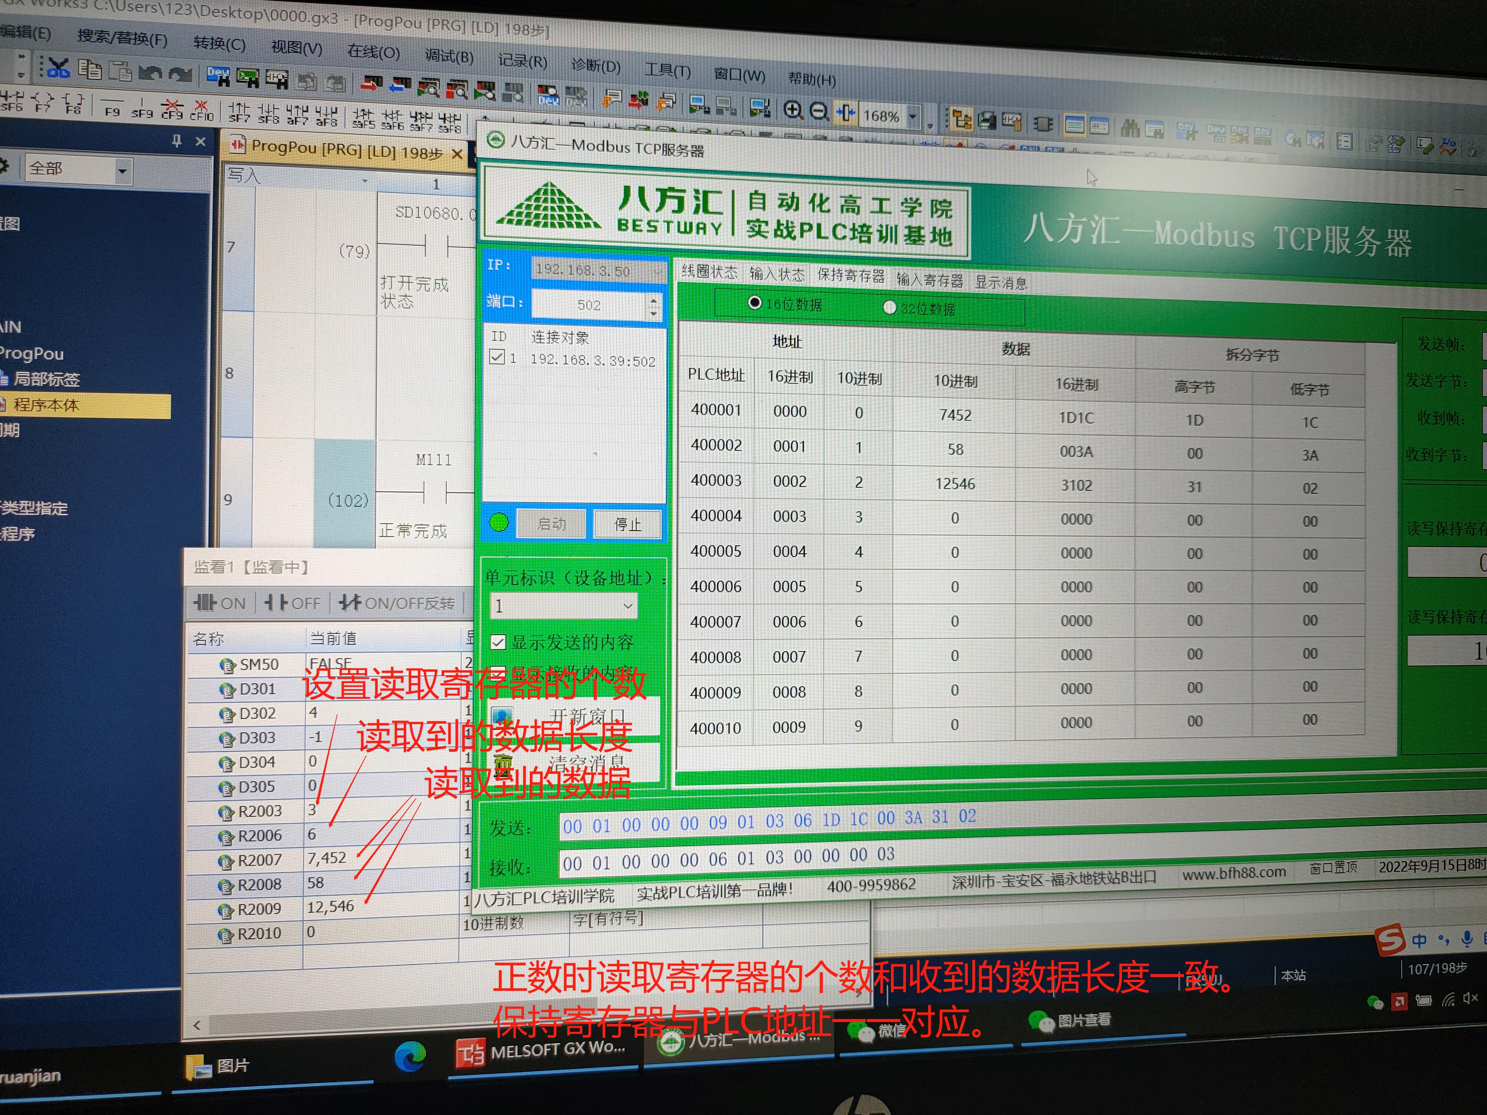Screen dimensions: 1487x1115
Task: Click the OFF button in watch window
Action: point(293,603)
